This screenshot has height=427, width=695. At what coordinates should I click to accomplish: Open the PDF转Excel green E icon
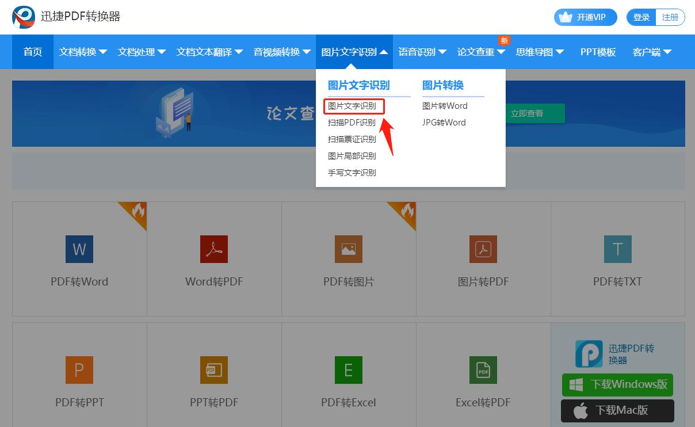click(348, 370)
